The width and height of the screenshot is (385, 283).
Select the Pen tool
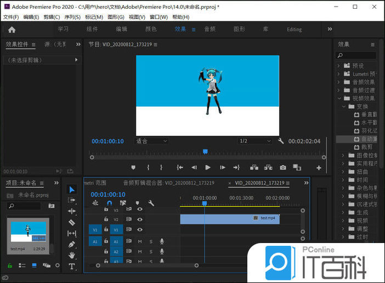coord(72,244)
